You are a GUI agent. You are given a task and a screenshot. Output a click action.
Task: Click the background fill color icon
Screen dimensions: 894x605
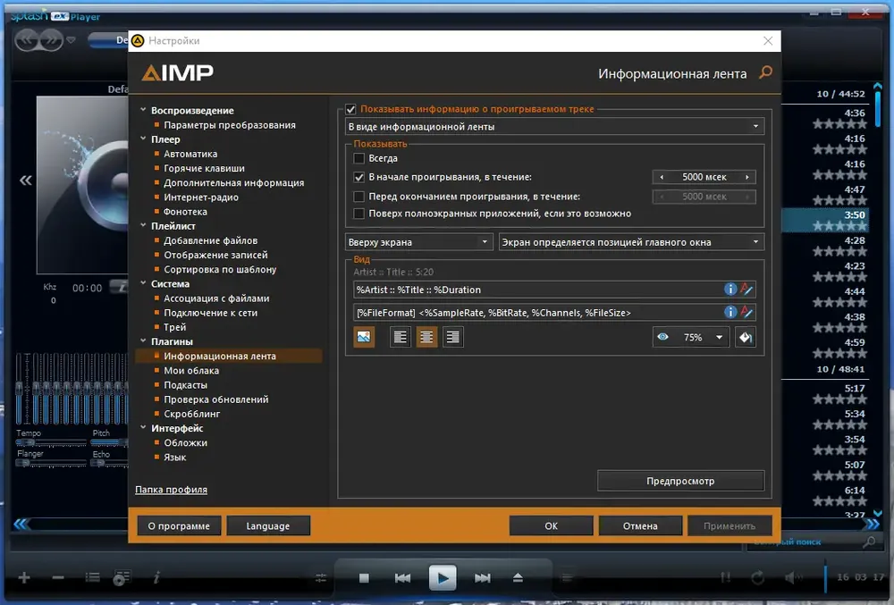[x=746, y=337]
